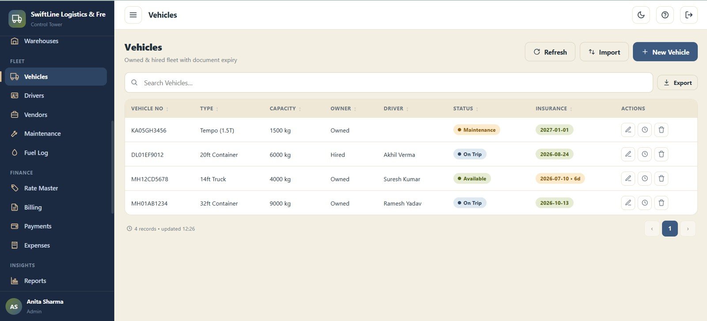Focus the Search Vehicles input field

click(388, 83)
